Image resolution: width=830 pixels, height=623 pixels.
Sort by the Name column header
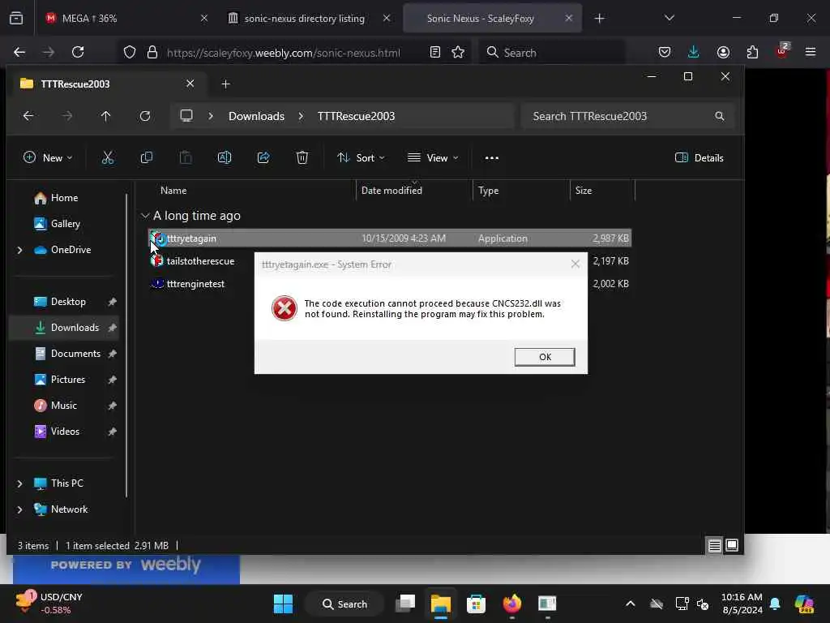pyautogui.click(x=173, y=190)
